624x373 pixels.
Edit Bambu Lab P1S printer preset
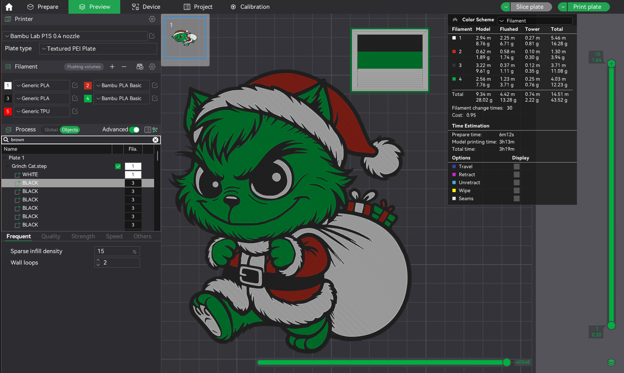(152, 36)
